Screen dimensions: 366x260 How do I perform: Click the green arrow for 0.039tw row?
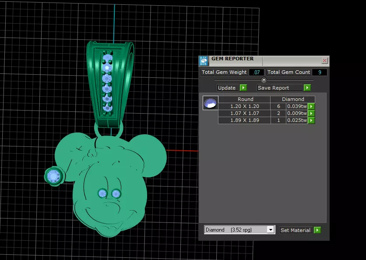(x=311, y=107)
